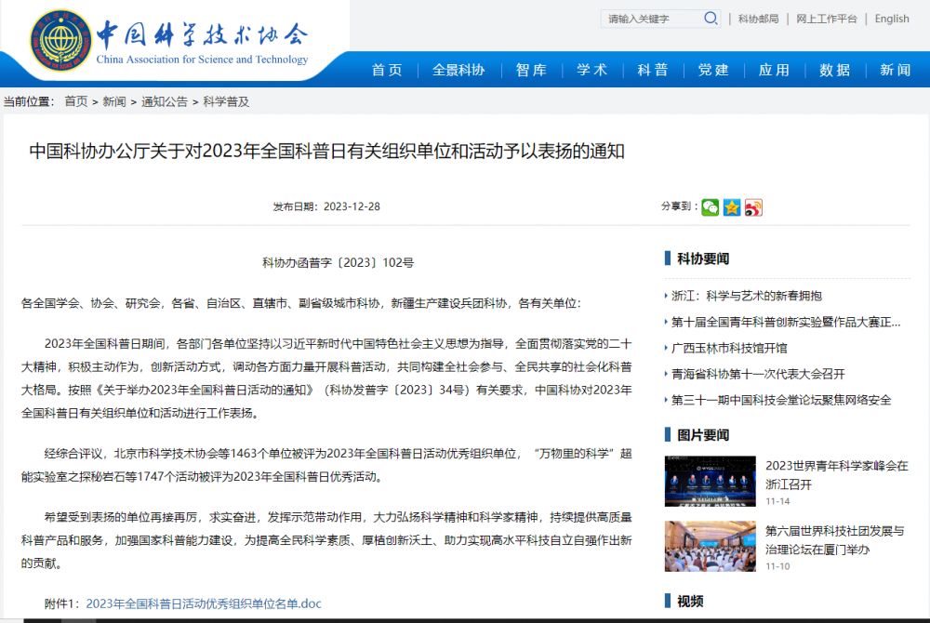930x623 pixels.
Task: Select 智库 in the navigation bar
Action: (531, 71)
